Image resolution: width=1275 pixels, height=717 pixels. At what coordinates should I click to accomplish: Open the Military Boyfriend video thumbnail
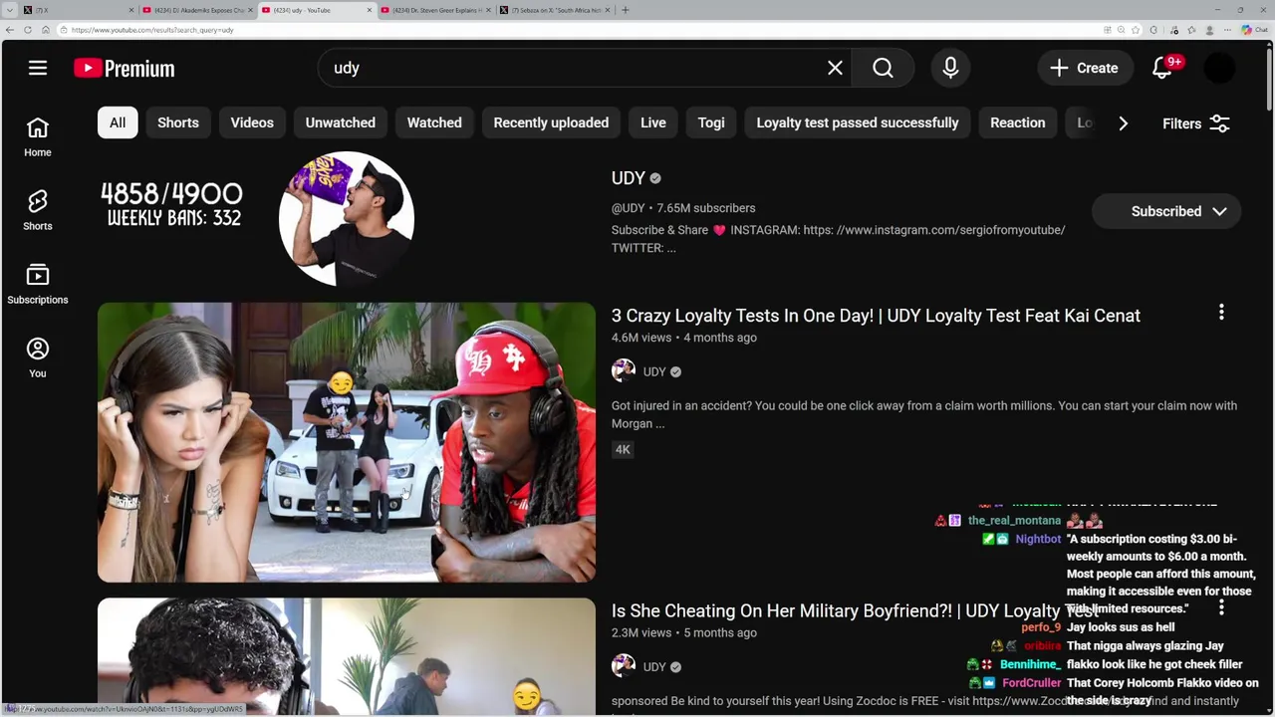coord(347,656)
